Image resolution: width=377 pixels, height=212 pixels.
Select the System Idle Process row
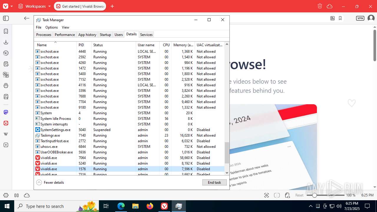pos(129,119)
